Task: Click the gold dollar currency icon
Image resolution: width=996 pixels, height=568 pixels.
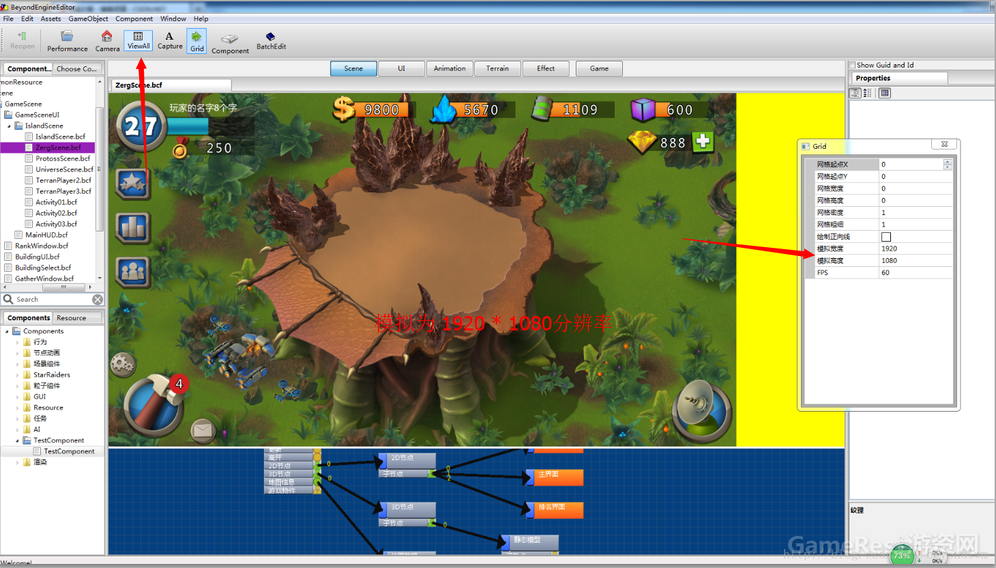Action: (345, 108)
